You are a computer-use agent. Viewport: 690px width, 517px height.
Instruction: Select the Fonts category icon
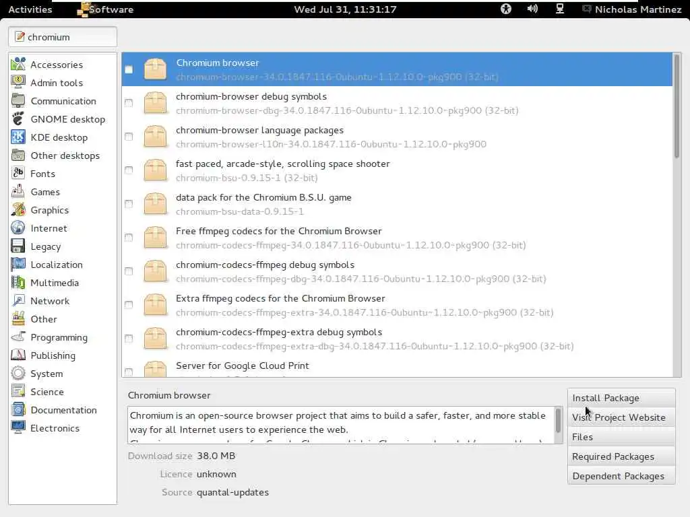[x=18, y=173]
